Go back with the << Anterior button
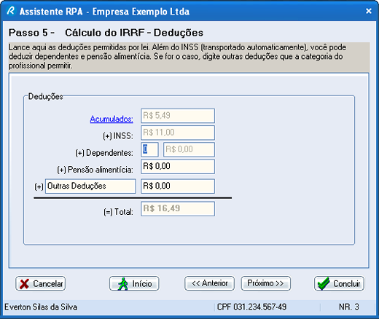This screenshot has width=379, height=319. 209,283
